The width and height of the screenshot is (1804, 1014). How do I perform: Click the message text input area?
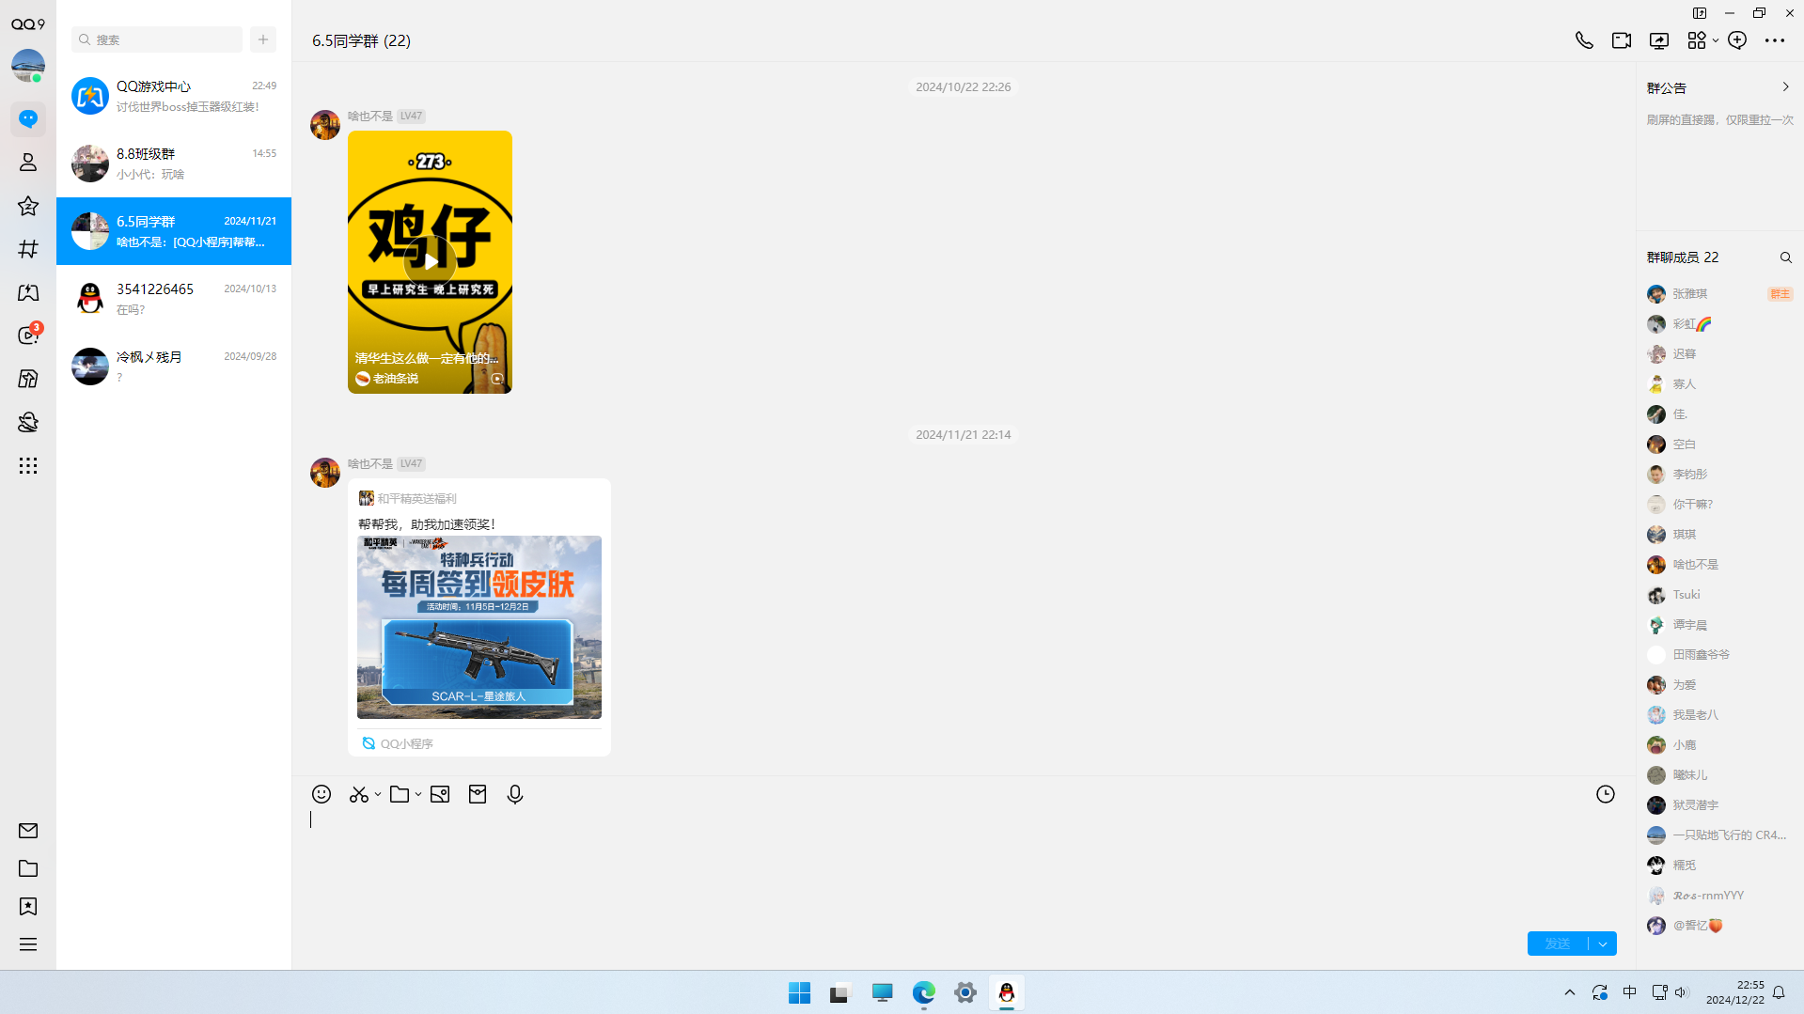coord(964,865)
